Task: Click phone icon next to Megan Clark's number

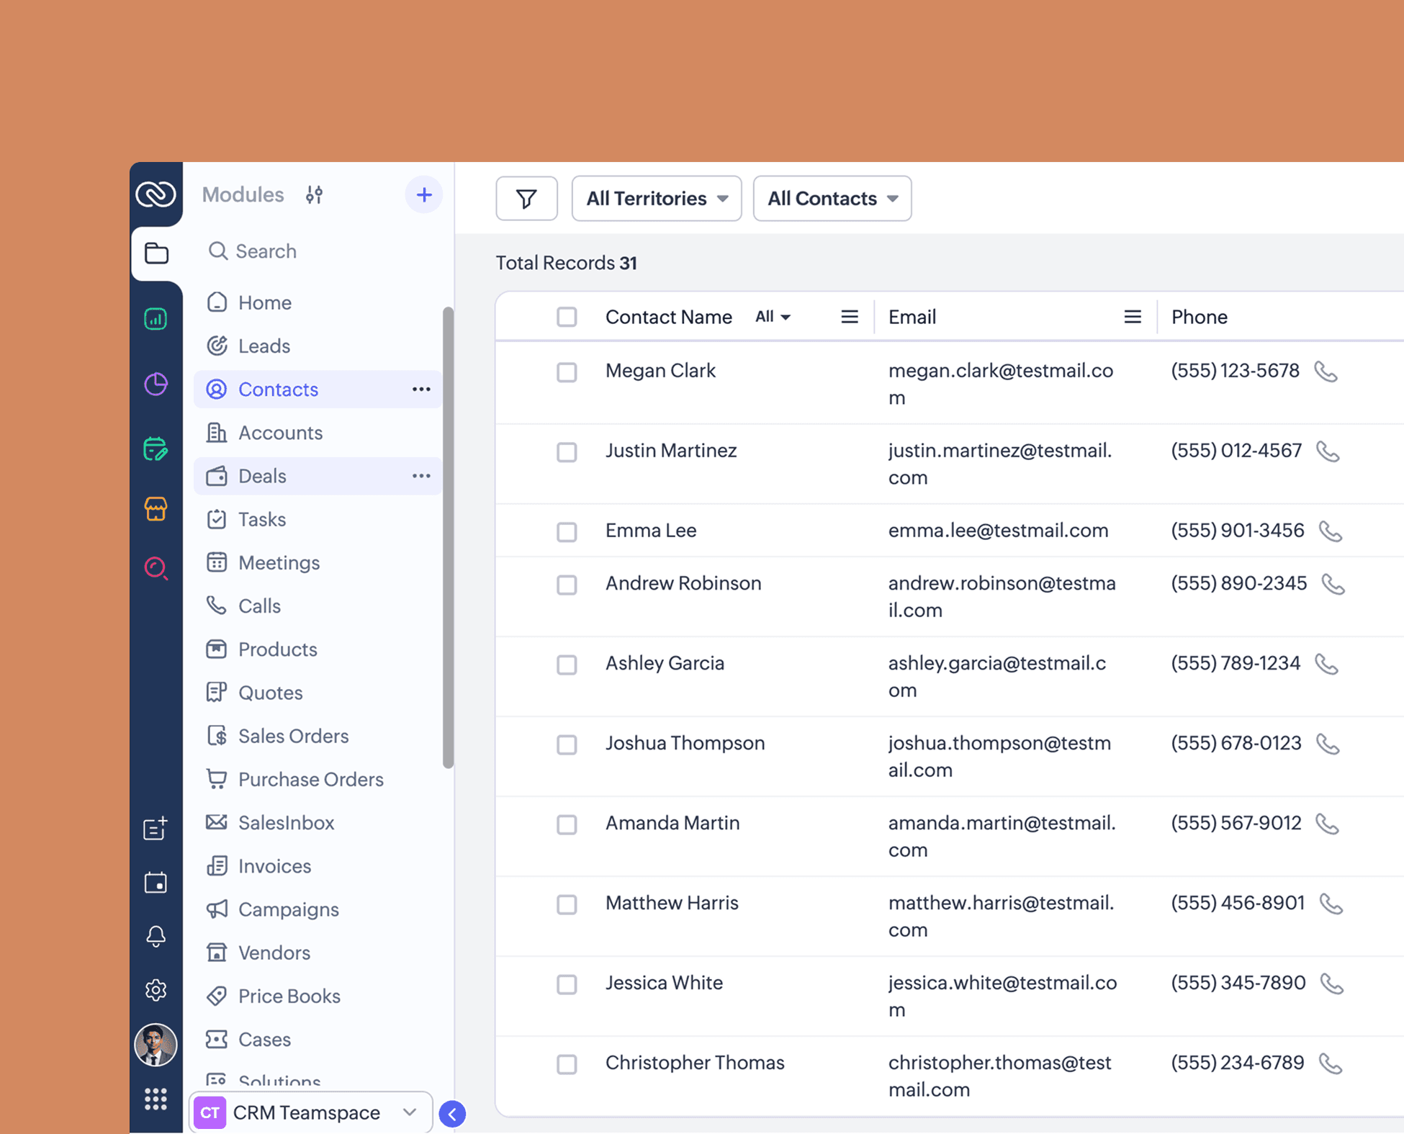Action: (1326, 372)
